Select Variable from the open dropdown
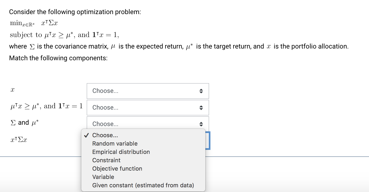369x192 pixels. click(103, 177)
